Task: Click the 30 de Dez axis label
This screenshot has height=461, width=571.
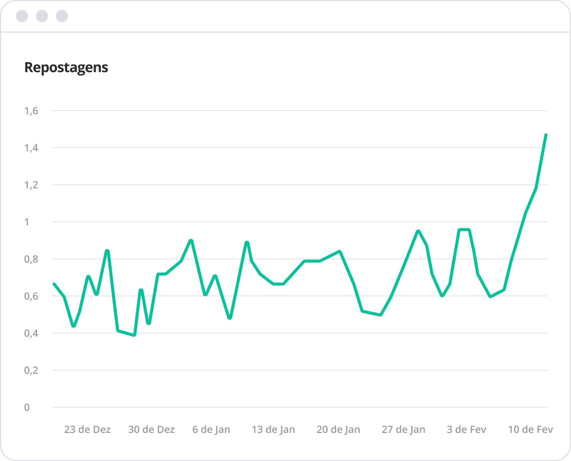Action: pos(151,429)
